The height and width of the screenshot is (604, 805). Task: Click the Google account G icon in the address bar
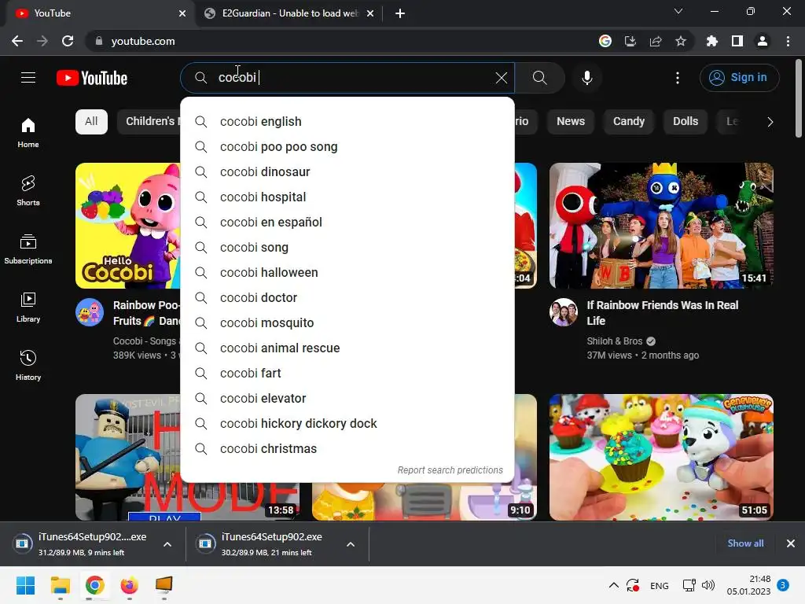[605, 41]
